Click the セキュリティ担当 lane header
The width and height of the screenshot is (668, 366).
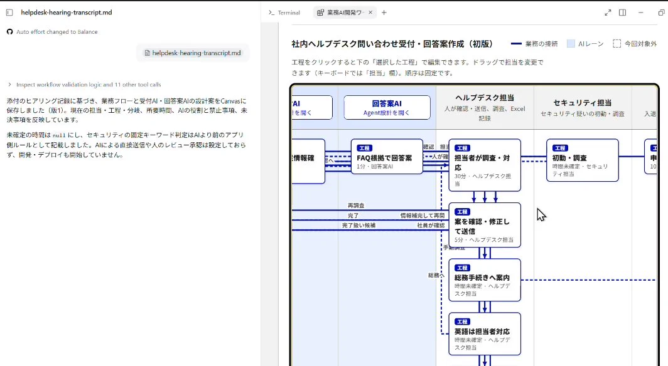pyautogui.click(x=583, y=108)
